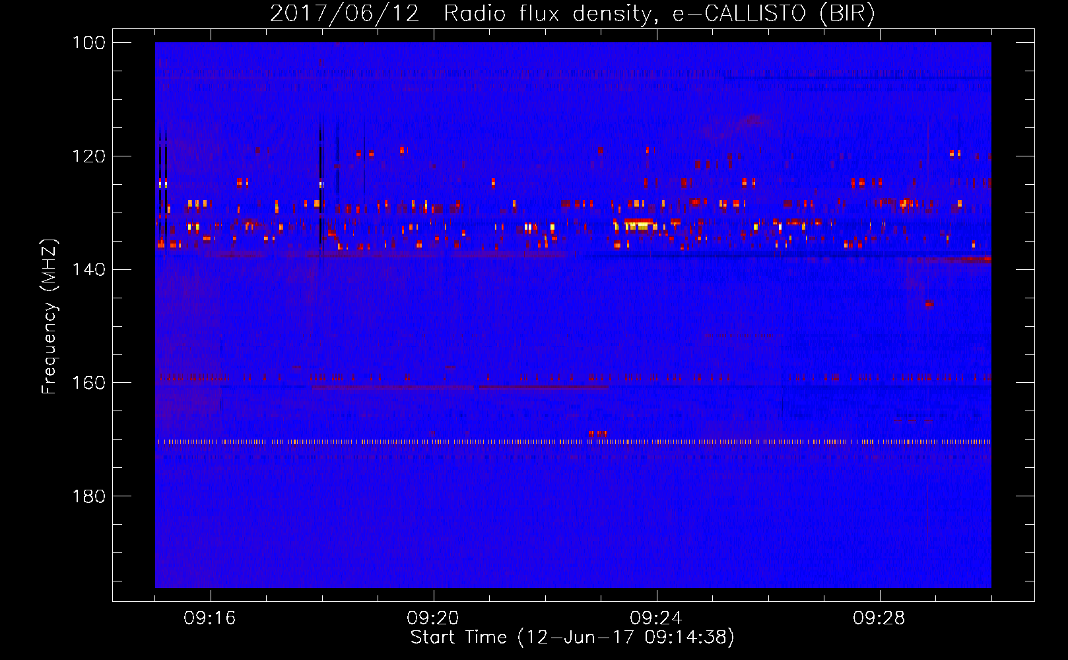The image size is (1068, 660).
Task: Select the 100 frequency tick label
Action: pos(89,43)
